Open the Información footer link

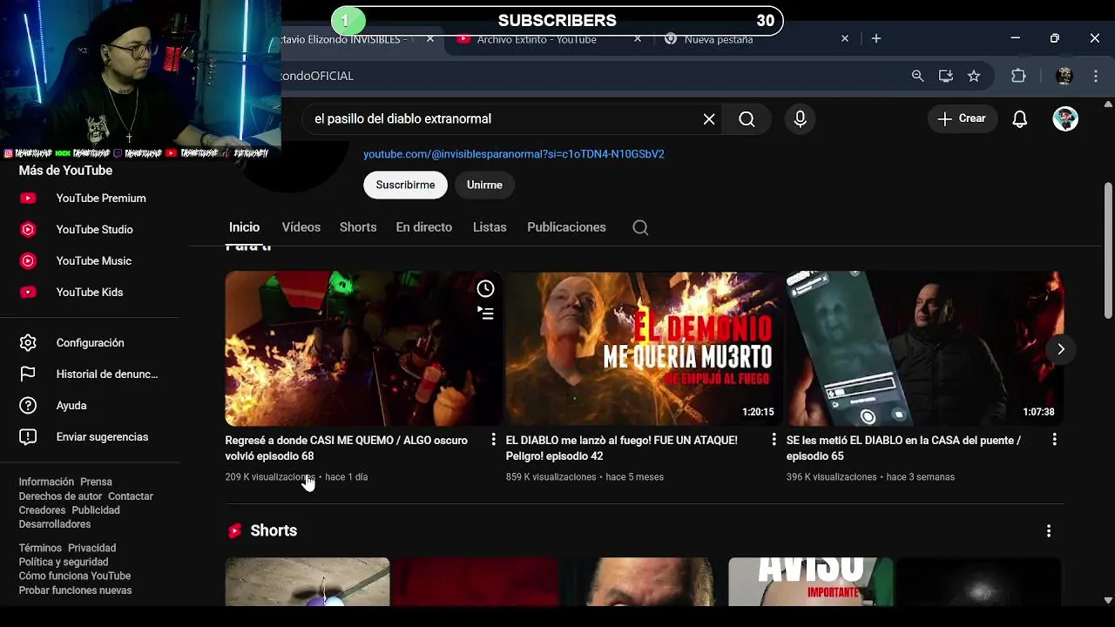pyautogui.click(x=46, y=482)
